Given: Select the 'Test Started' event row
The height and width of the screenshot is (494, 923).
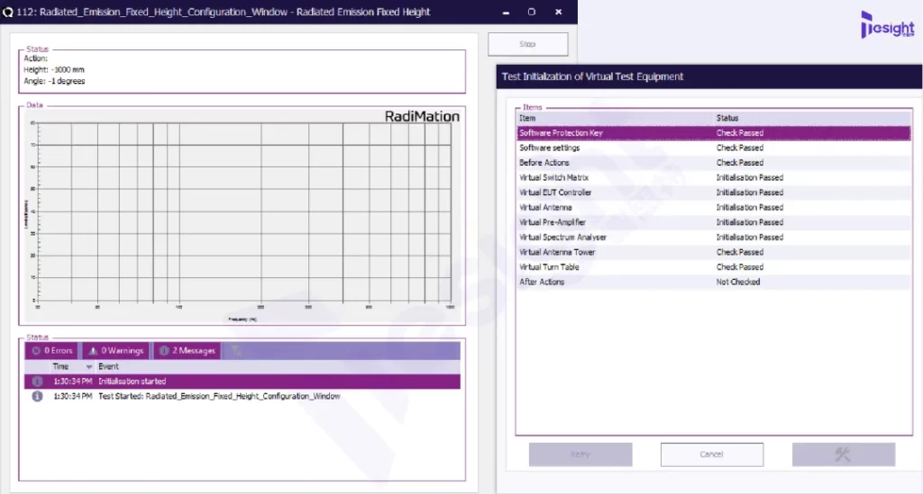Looking at the screenshot, I should point(242,397).
